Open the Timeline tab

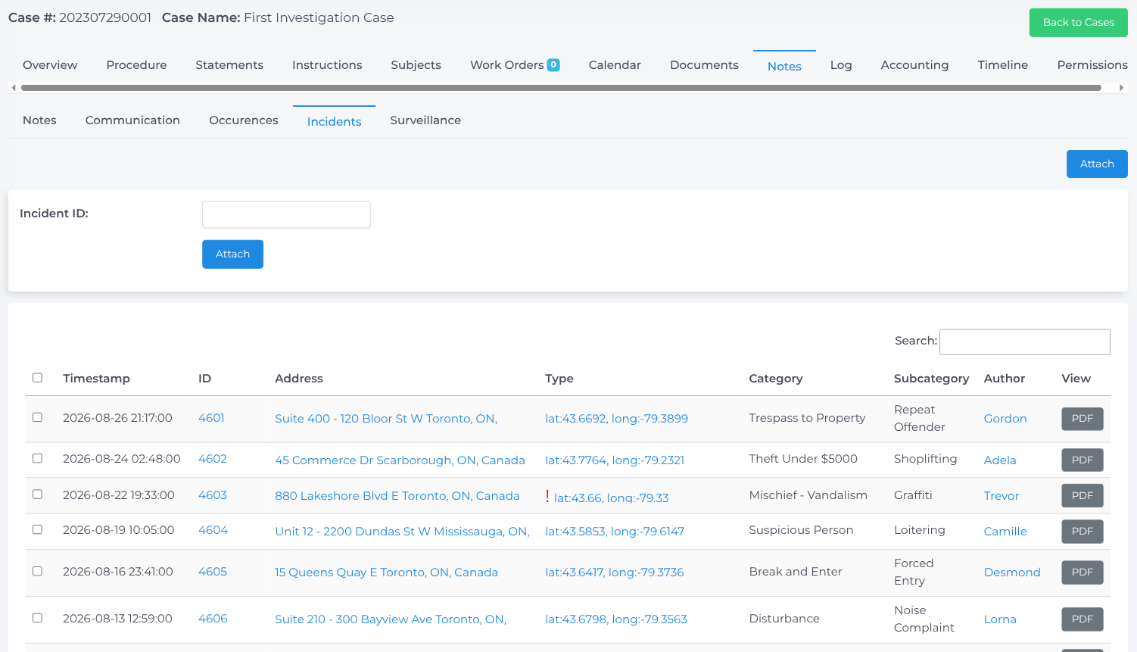(x=1003, y=65)
